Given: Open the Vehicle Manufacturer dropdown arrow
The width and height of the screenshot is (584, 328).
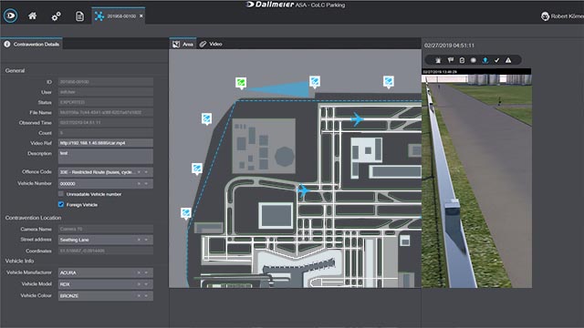Looking at the screenshot, I should tap(146, 272).
